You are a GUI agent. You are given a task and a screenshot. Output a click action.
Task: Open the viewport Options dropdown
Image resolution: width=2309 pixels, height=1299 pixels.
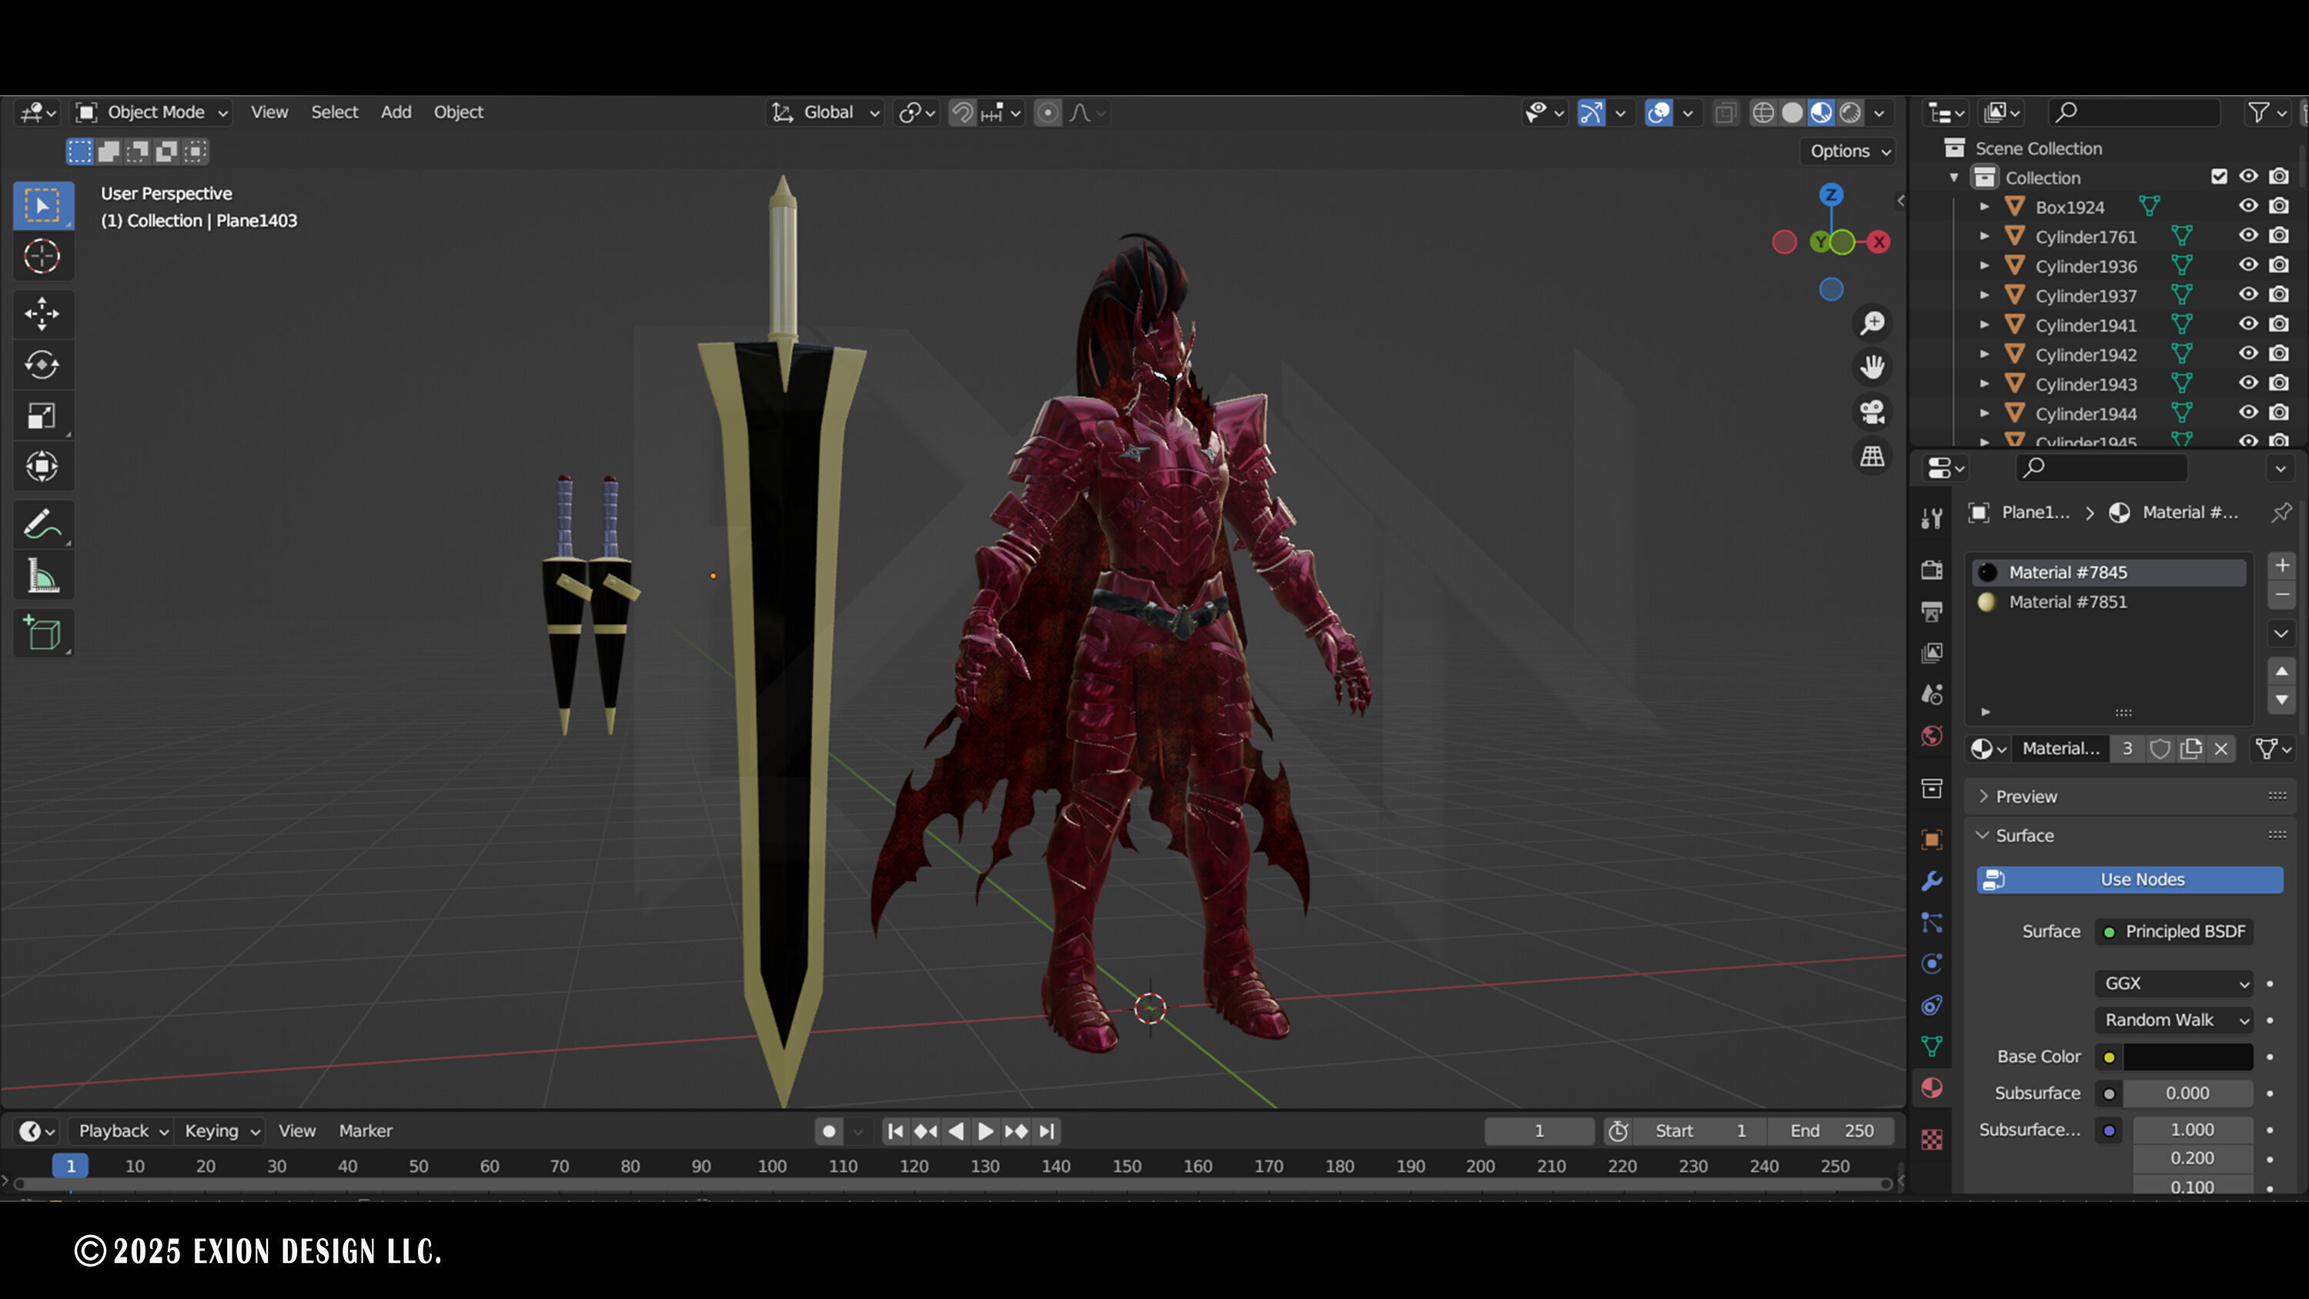coord(1848,151)
